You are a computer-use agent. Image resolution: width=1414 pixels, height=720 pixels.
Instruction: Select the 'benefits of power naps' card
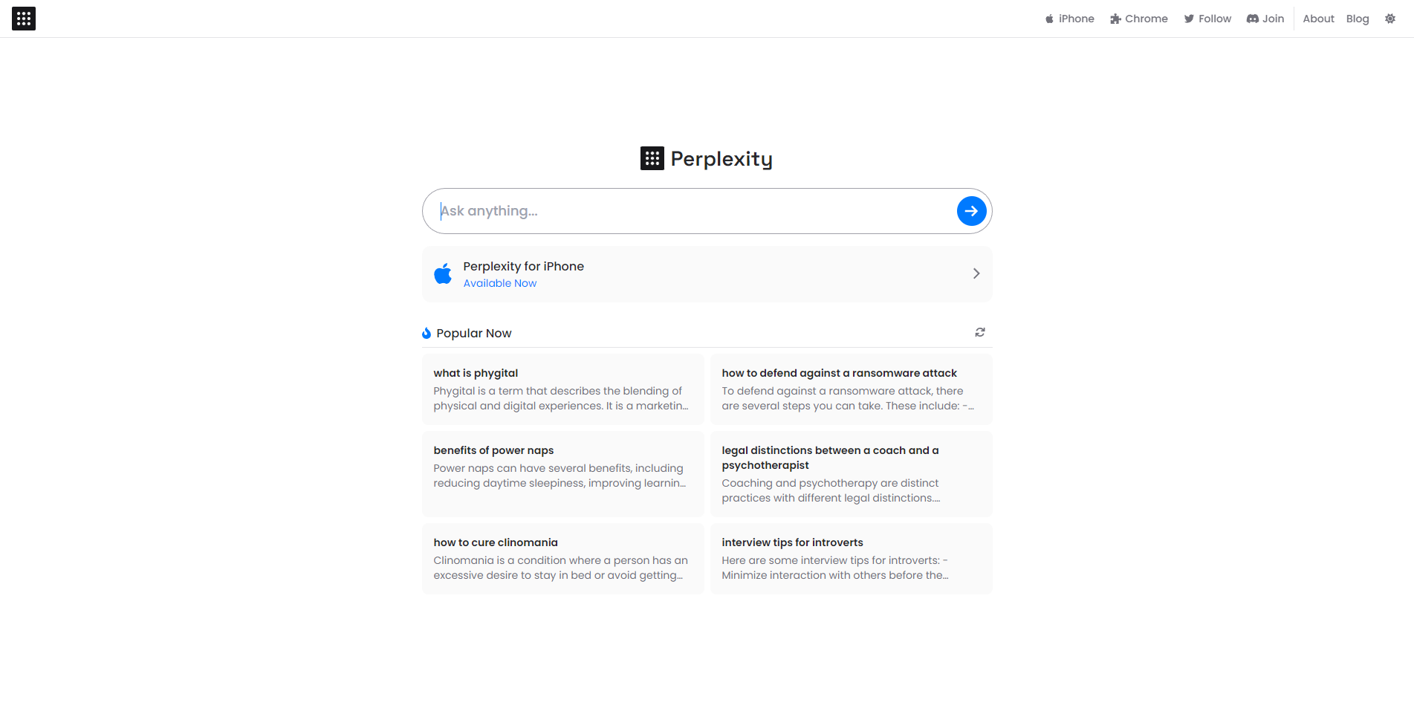[x=562, y=474]
